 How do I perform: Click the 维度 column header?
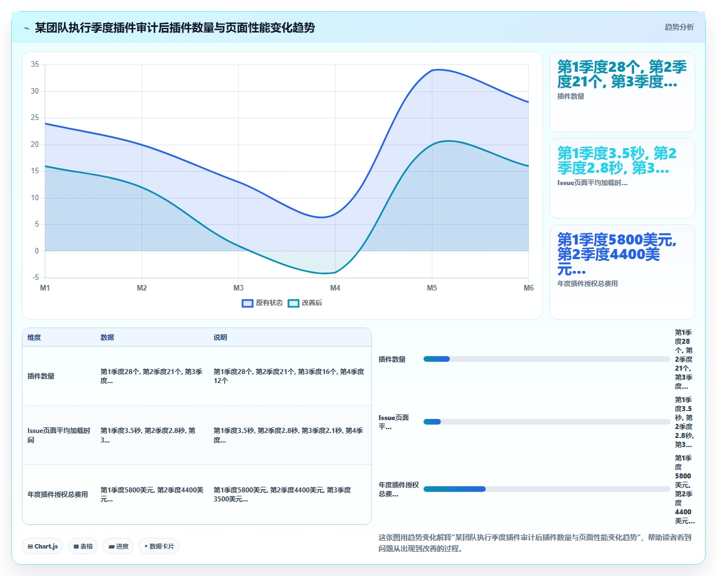coord(34,338)
